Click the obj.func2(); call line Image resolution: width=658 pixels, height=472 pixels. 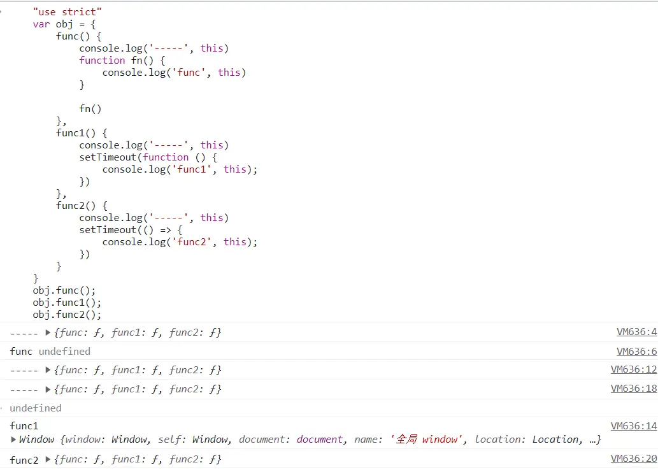pyautogui.click(x=67, y=315)
